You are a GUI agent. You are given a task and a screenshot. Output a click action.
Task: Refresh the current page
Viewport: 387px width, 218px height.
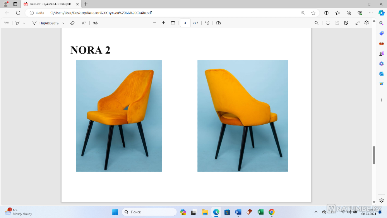pos(18,13)
